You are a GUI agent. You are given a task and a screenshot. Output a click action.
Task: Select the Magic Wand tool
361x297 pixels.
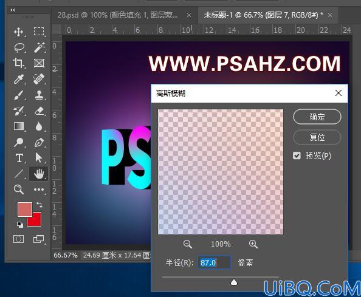tap(39, 47)
